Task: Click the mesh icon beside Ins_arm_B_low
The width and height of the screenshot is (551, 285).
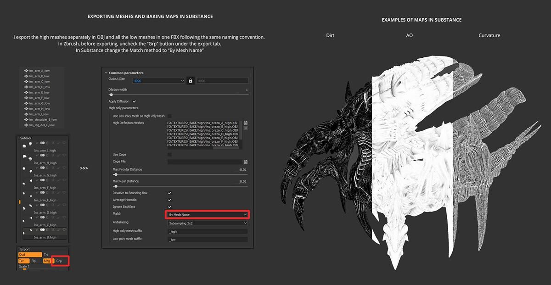Action: (26, 76)
